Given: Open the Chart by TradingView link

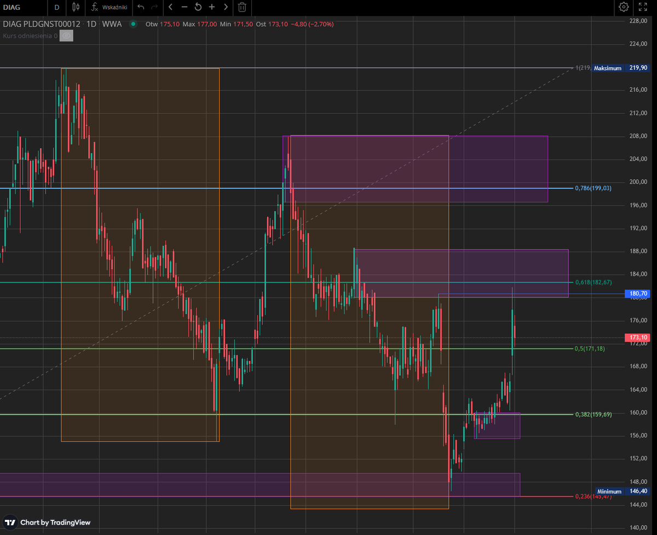Looking at the screenshot, I should click(x=47, y=522).
